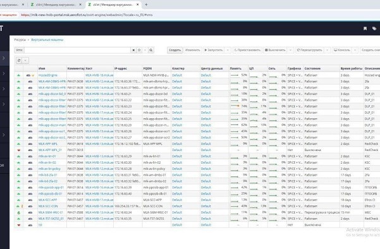
Task: Click the red down status icon of MLK-APP-MPL_01
Action: 19,150
